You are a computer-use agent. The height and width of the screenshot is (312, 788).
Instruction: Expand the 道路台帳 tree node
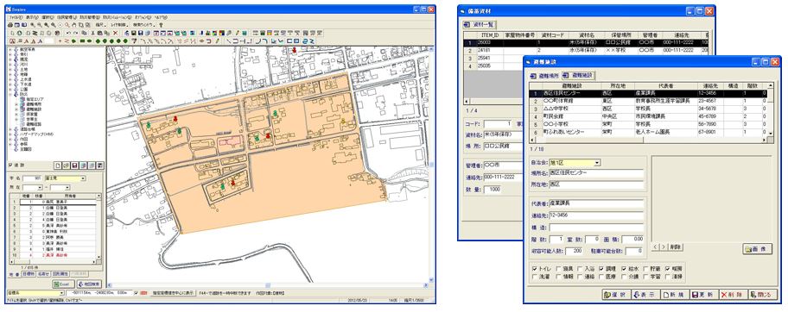[x=10, y=129]
